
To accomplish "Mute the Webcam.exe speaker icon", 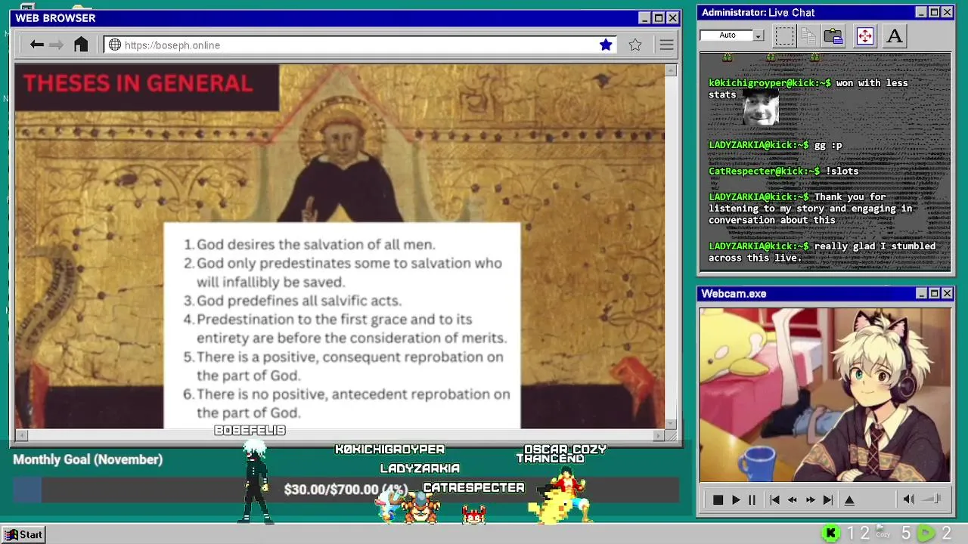I will [909, 499].
